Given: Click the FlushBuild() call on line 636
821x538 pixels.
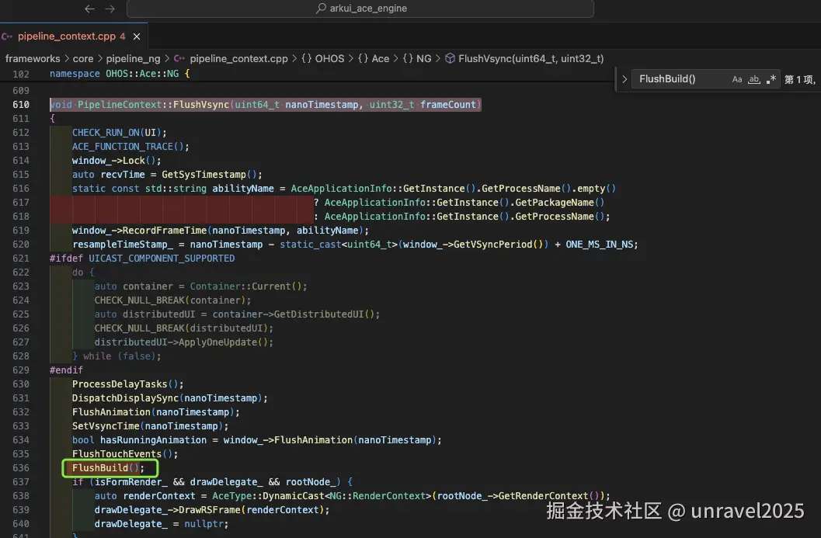Looking at the screenshot, I should click(106, 468).
